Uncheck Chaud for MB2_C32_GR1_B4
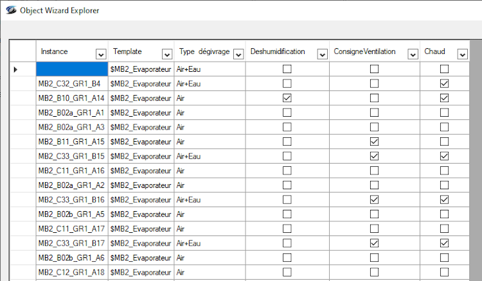The image size is (482, 281). 444,83
